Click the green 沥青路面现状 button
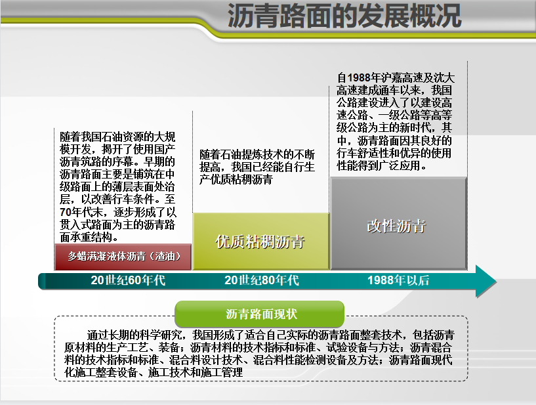This screenshot has width=536, height=405. pos(259,314)
